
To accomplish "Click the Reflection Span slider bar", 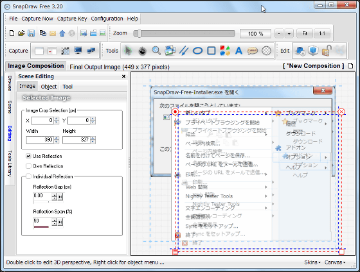I will click(41, 227).
